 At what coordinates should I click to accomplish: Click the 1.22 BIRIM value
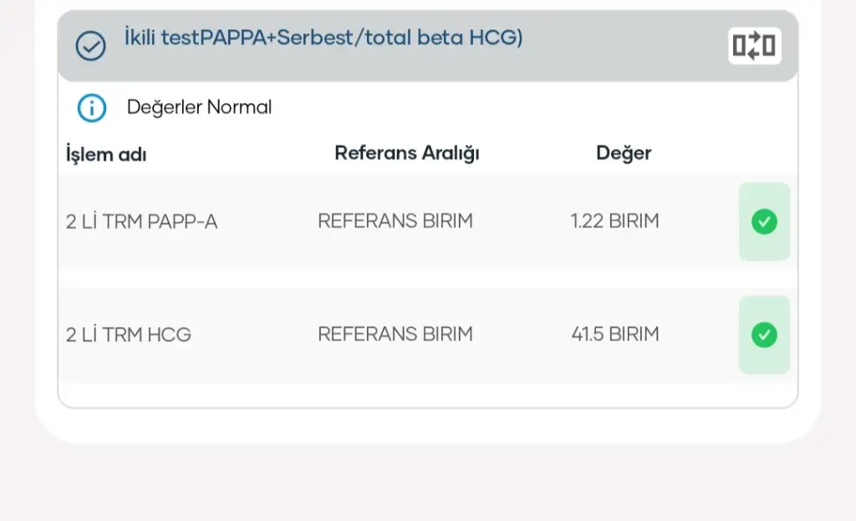pyautogui.click(x=614, y=221)
